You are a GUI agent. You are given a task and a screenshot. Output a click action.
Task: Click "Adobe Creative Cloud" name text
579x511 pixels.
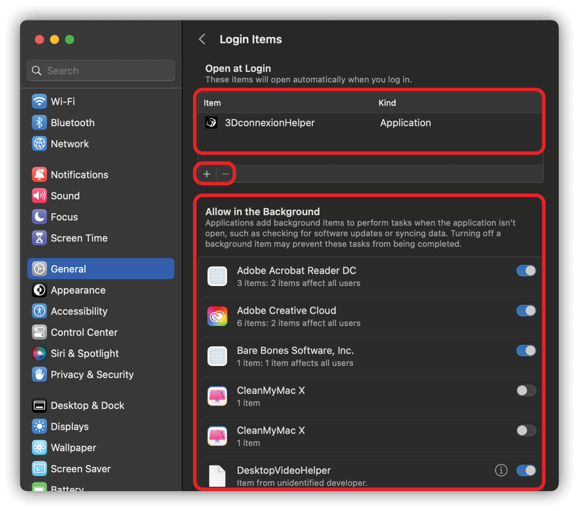(287, 310)
